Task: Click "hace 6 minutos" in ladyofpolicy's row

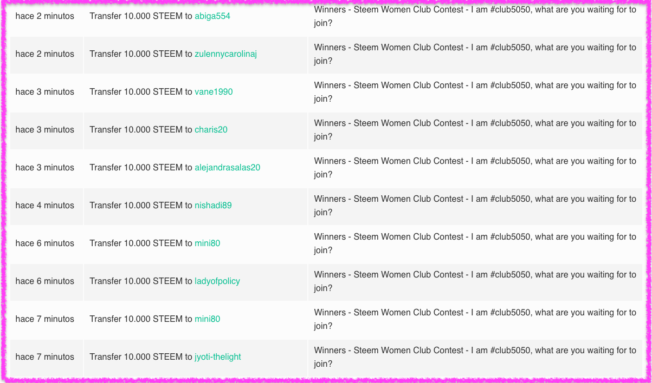Action: [45, 281]
